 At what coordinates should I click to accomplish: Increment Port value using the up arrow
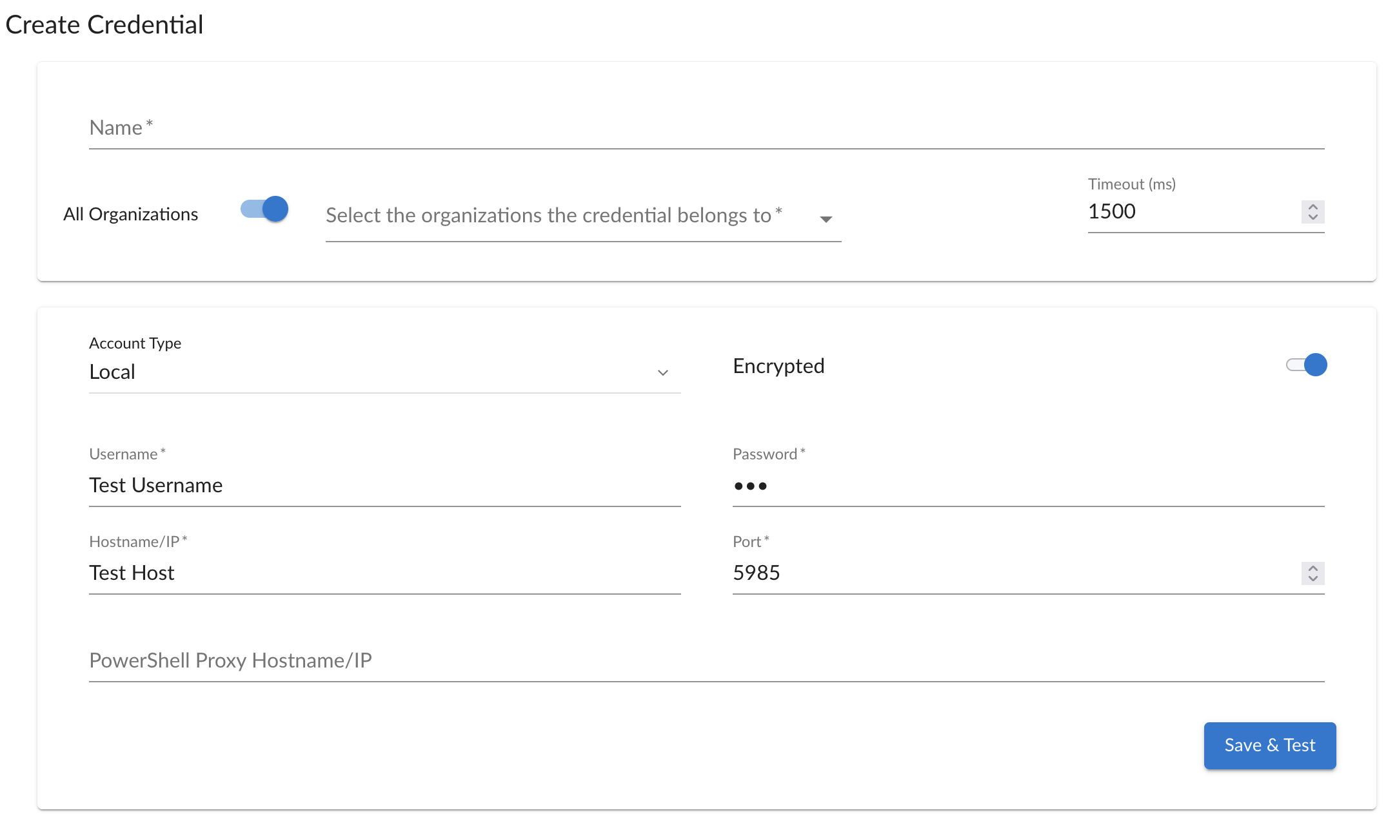1313,568
